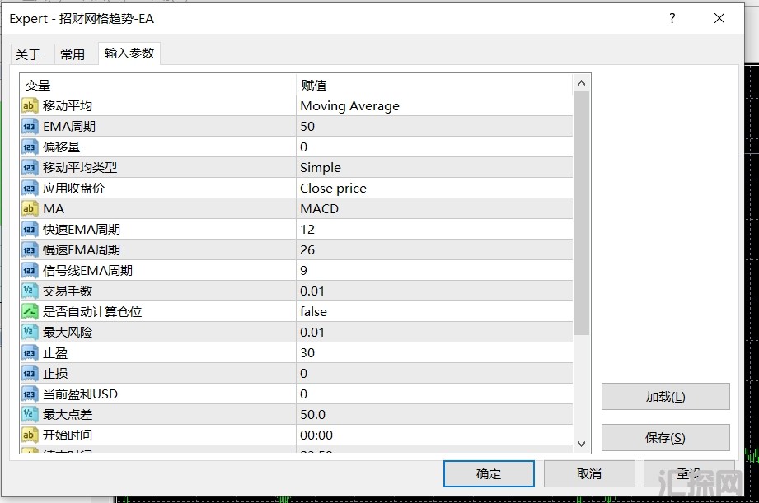Select the 当前盈利USD variable name
This screenshot has height=503, width=759.
coord(81,394)
